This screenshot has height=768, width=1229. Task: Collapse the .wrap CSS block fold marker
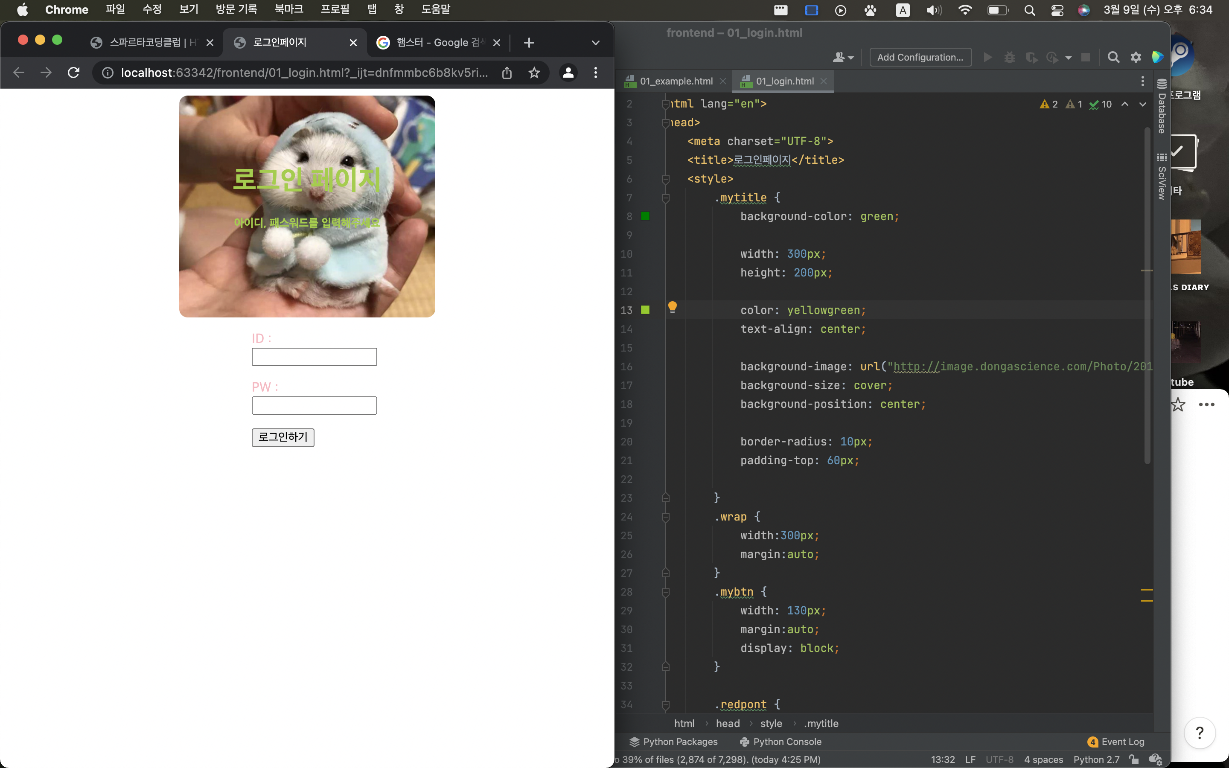[665, 517]
